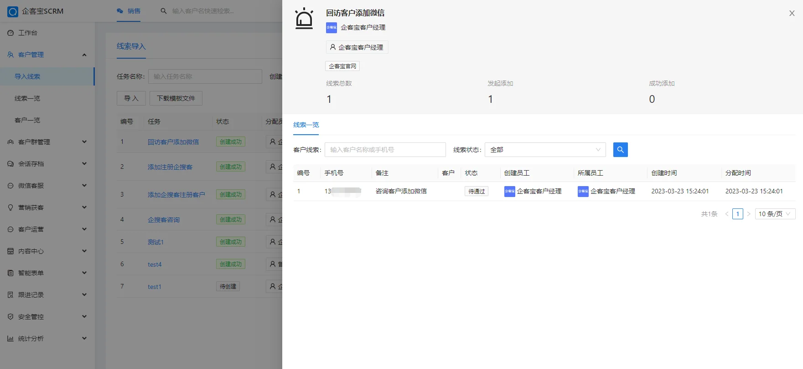Open the 企搜客咨询 task link

164,220
